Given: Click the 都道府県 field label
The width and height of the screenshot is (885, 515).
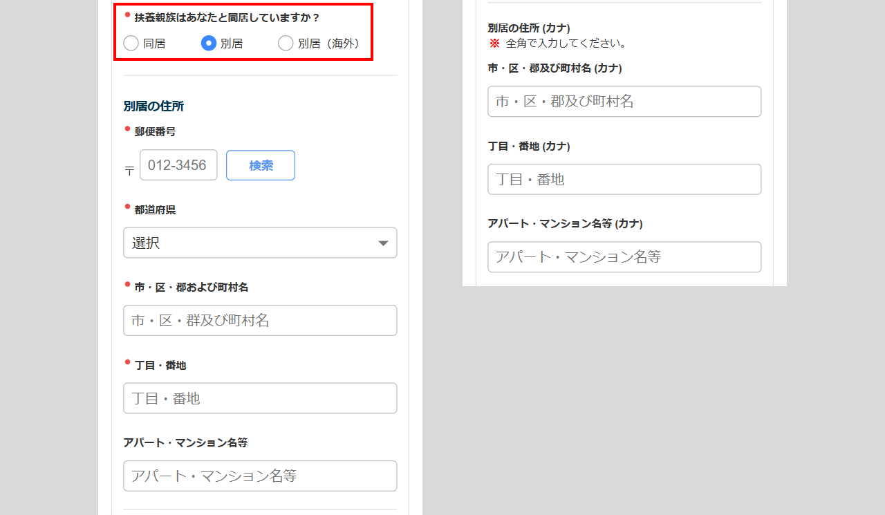Looking at the screenshot, I should pos(155,209).
